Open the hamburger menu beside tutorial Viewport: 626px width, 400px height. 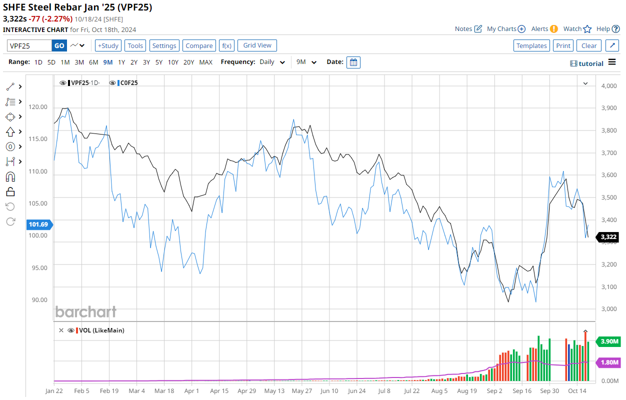pyautogui.click(x=612, y=63)
